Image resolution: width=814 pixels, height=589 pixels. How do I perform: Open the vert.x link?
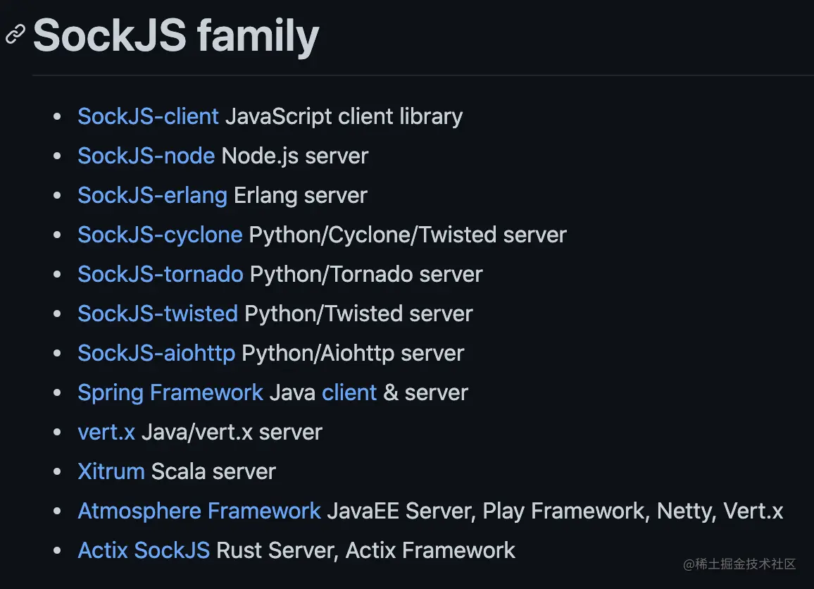coord(106,432)
